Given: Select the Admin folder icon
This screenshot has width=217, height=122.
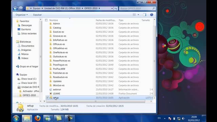Looking at the screenshot, I should coord(51,24).
